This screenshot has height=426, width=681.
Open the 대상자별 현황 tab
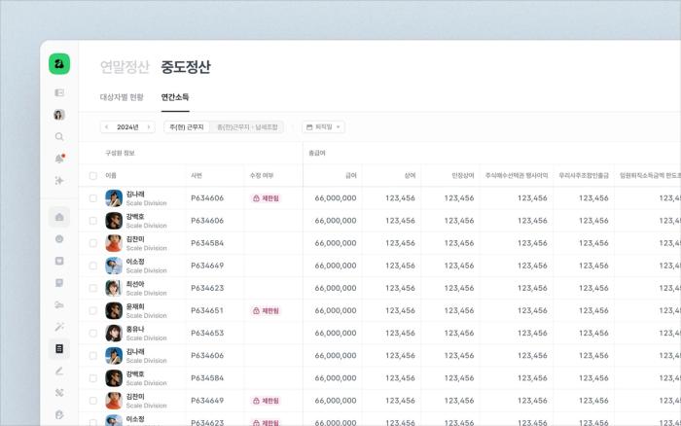pos(122,97)
